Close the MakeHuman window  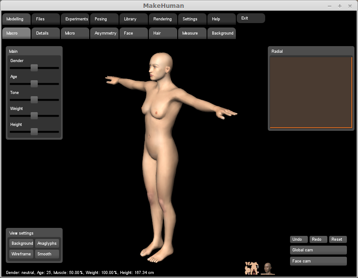click(350, 6)
